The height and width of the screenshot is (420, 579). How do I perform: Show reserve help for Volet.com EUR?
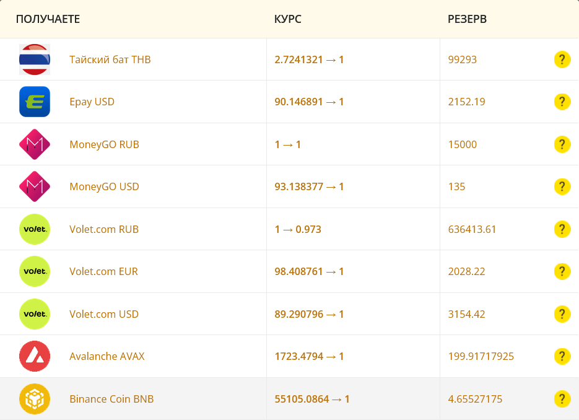point(562,271)
